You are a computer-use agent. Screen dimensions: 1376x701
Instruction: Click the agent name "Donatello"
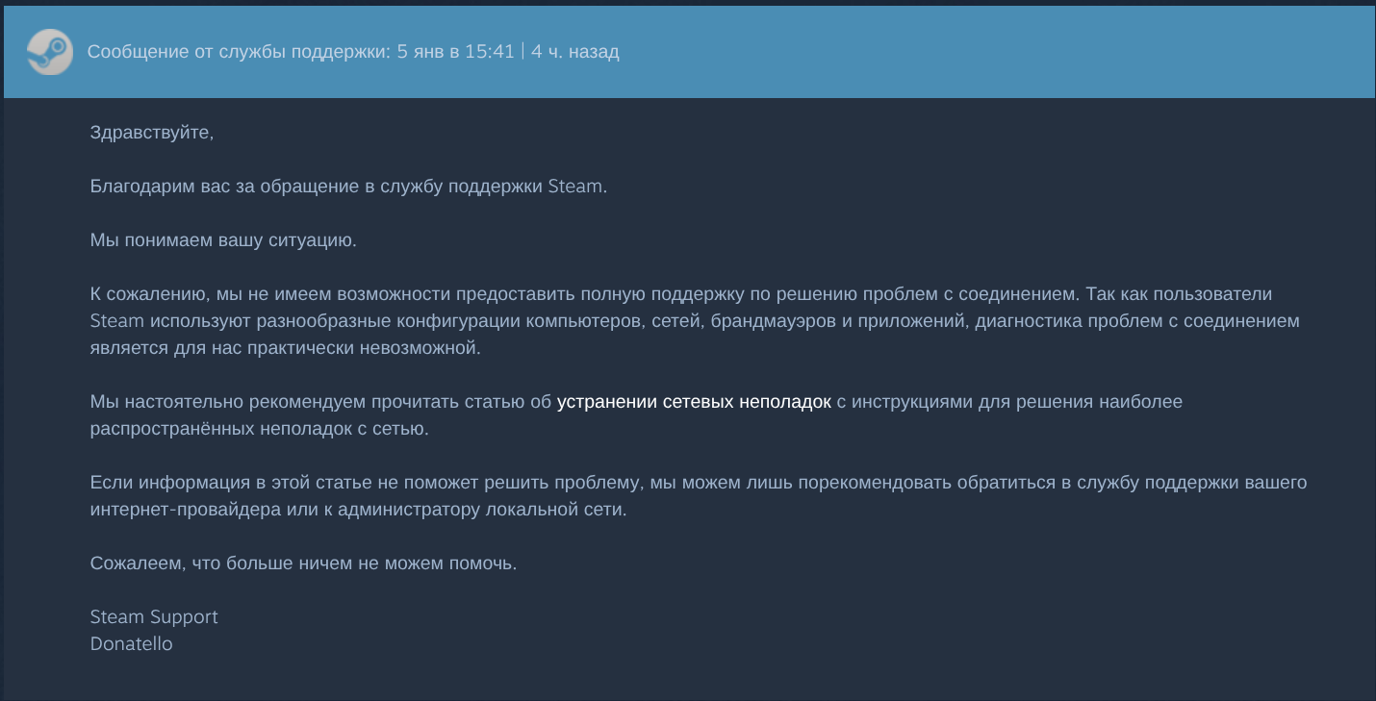(x=131, y=644)
